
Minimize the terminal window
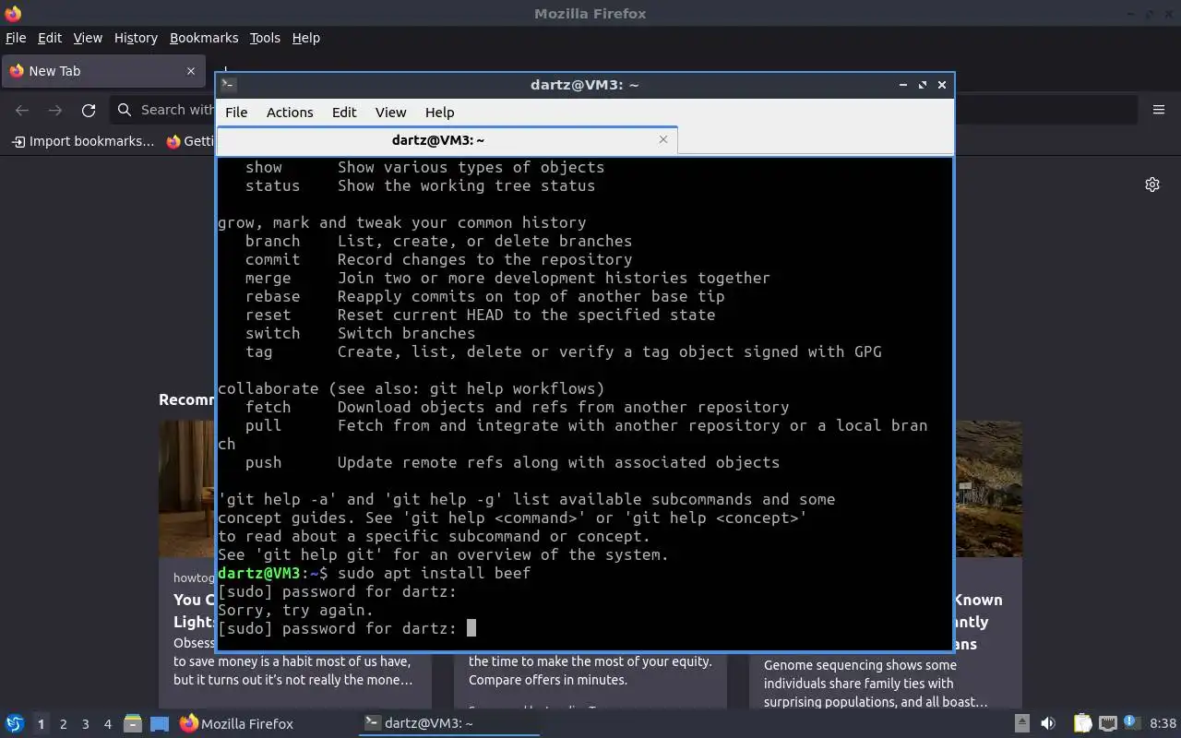click(902, 85)
